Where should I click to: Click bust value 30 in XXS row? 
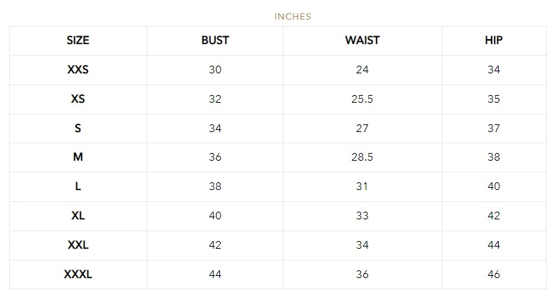pyautogui.click(x=214, y=70)
